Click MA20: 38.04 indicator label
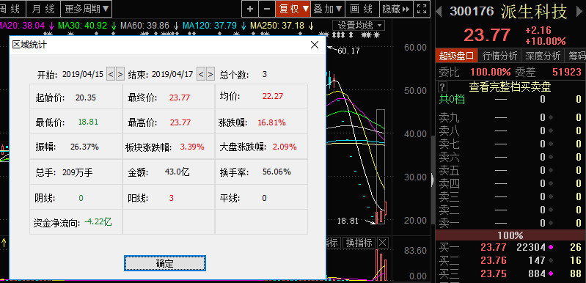This screenshot has height=283, width=586. point(23,26)
